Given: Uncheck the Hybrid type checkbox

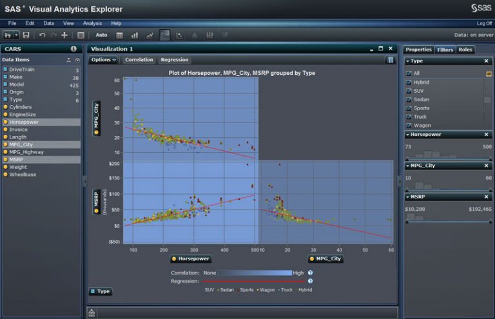Looking at the screenshot, I should [409, 82].
